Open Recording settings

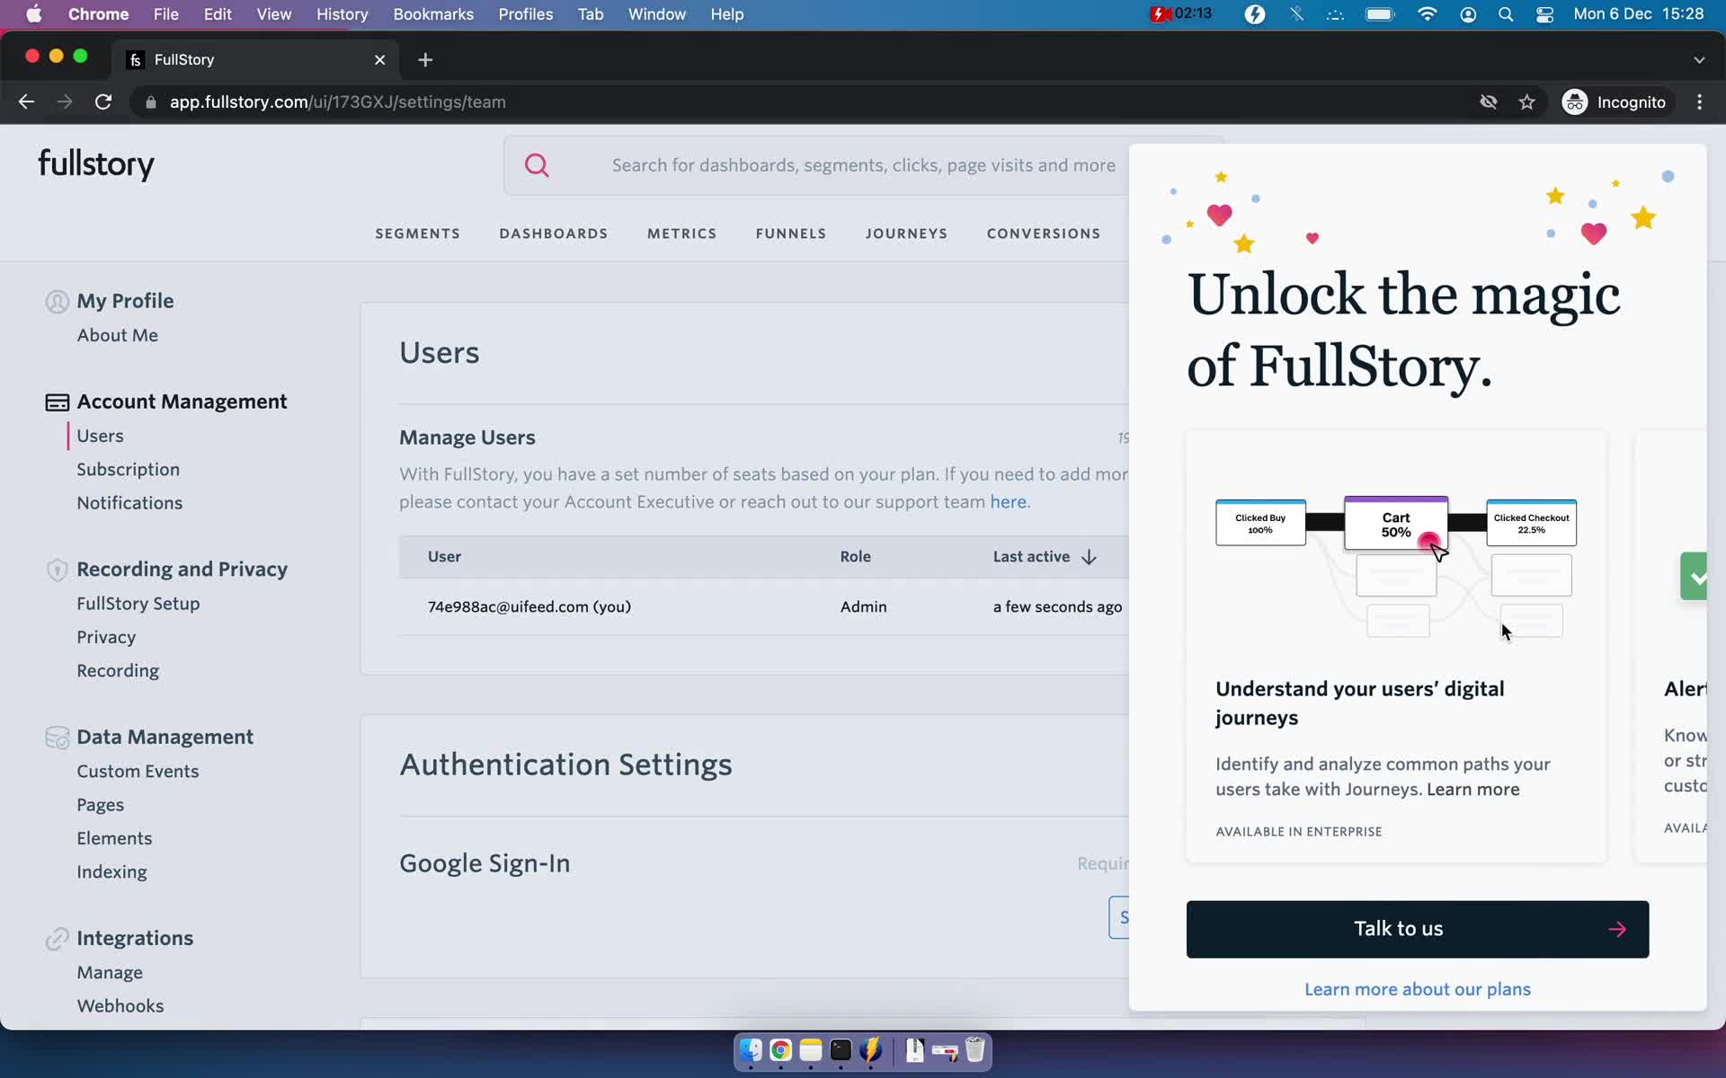[118, 671]
